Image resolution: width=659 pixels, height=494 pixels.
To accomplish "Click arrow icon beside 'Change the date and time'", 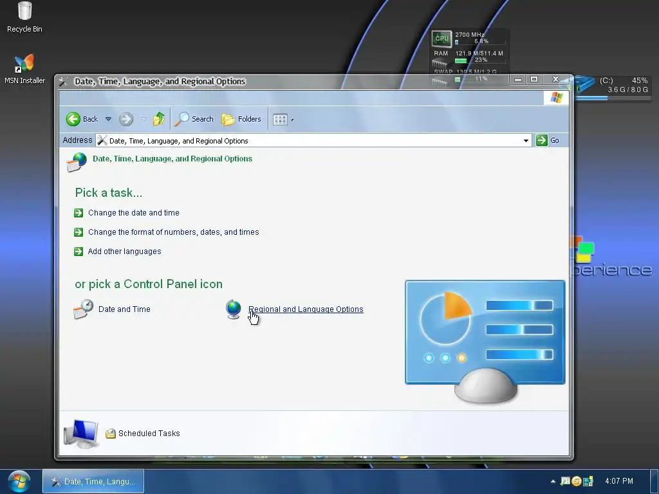I will (x=79, y=213).
